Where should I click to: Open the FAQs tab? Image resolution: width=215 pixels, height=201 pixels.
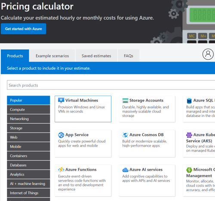(129, 56)
